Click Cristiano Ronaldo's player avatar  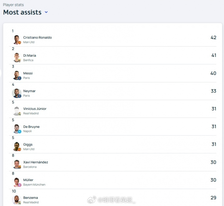[x=16, y=40]
